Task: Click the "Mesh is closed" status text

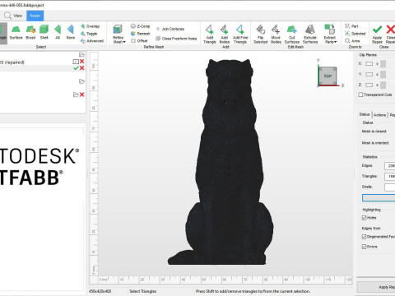Action: click(x=374, y=132)
